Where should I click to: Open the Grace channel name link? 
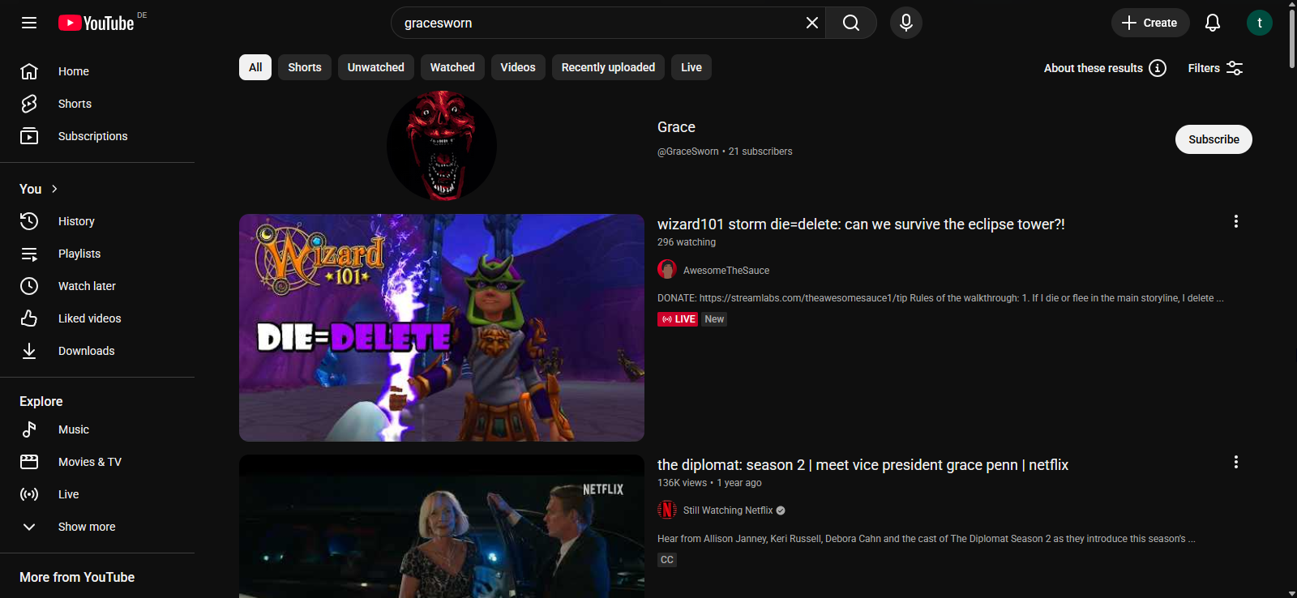676,127
